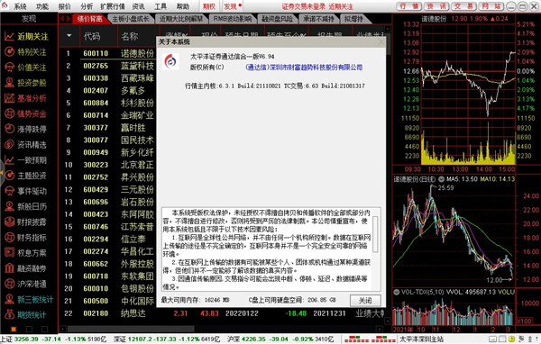Open the 财报披露 sidebar item
Viewport: 541px width, 344px height.
(25, 222)
